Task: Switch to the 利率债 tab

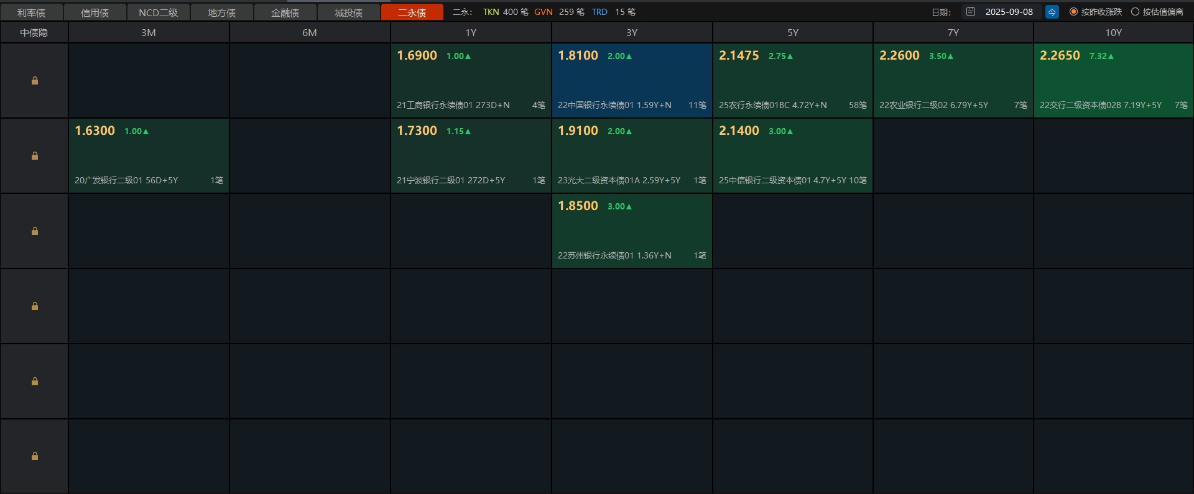Action: (32, 12)
